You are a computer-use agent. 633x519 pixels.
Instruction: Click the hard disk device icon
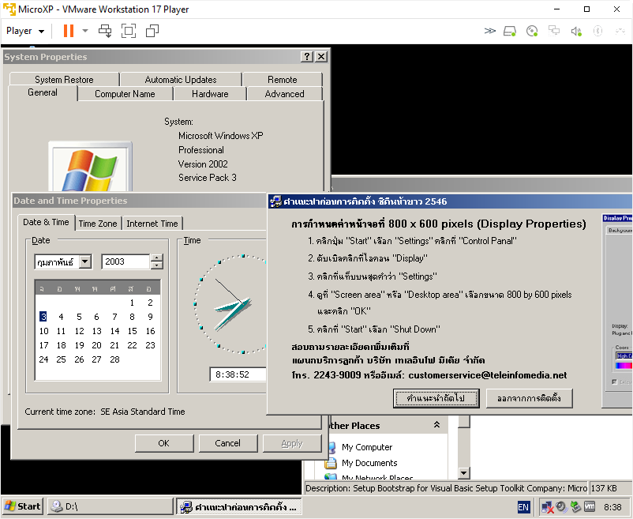click(x=510, y=31)
